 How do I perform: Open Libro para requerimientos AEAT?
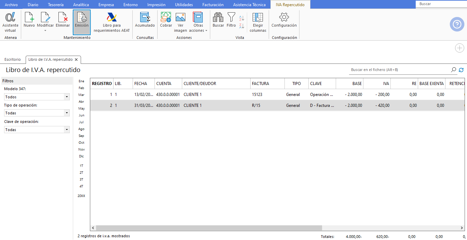tap(112, 22)
